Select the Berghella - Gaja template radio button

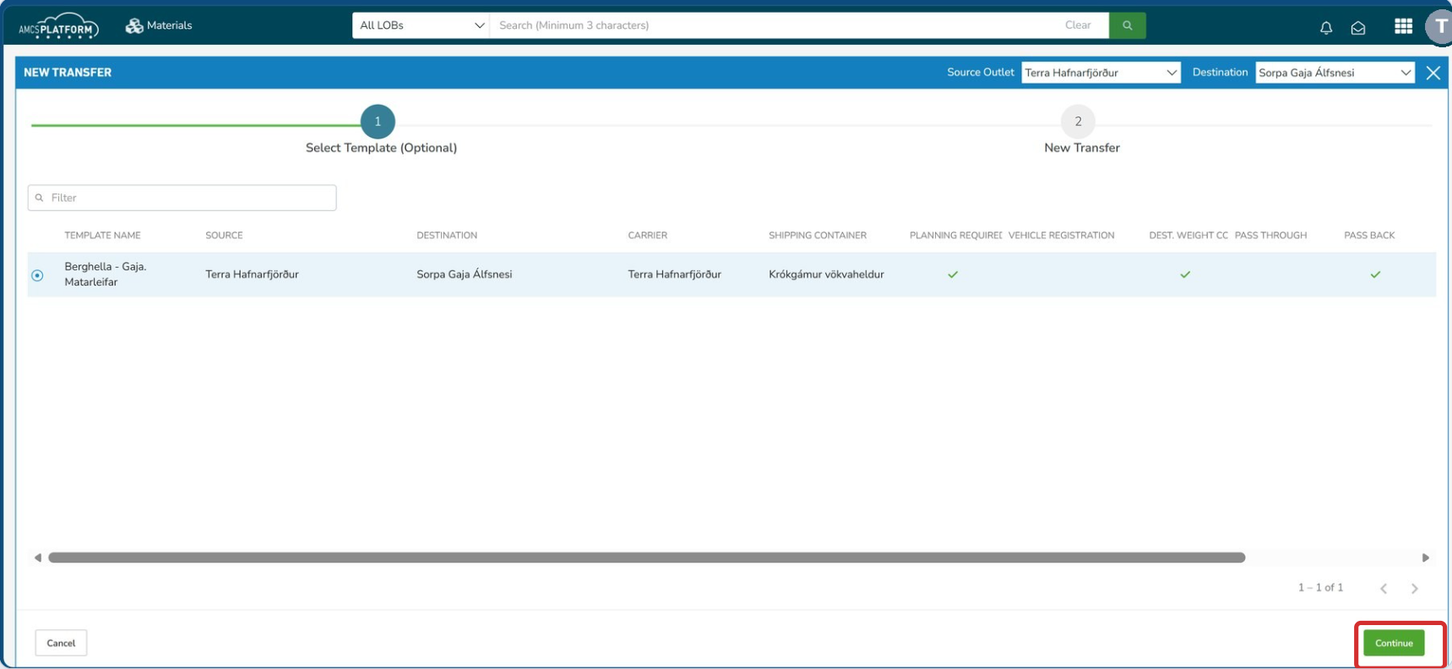click(37, 275)
